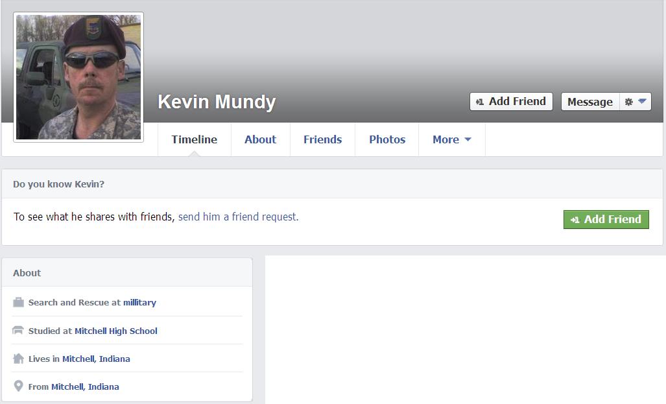Click the add-person icon on the white Add Friend button

pyautogui.click(x=480, y=102)
